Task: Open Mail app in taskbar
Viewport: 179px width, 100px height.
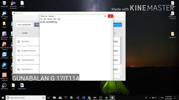Action: click(x=60, y=97)
